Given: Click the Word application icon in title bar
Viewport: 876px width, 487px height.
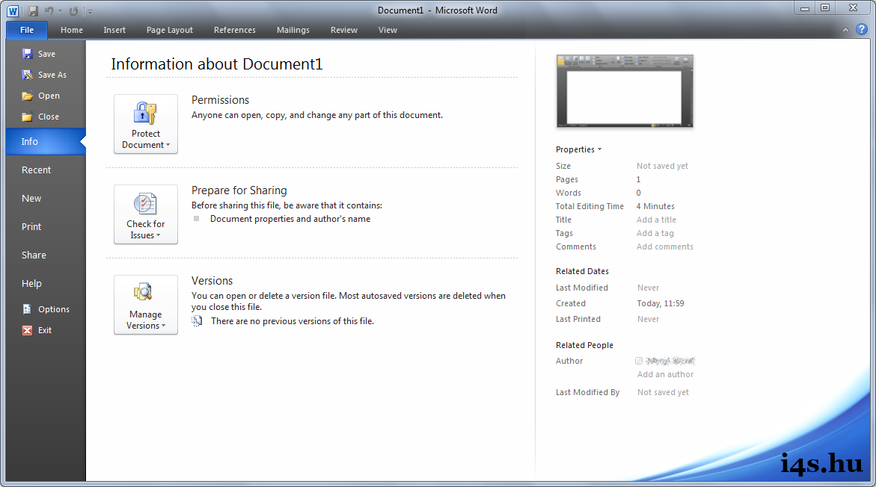Looking at the screenshot, I should [13, 10].
